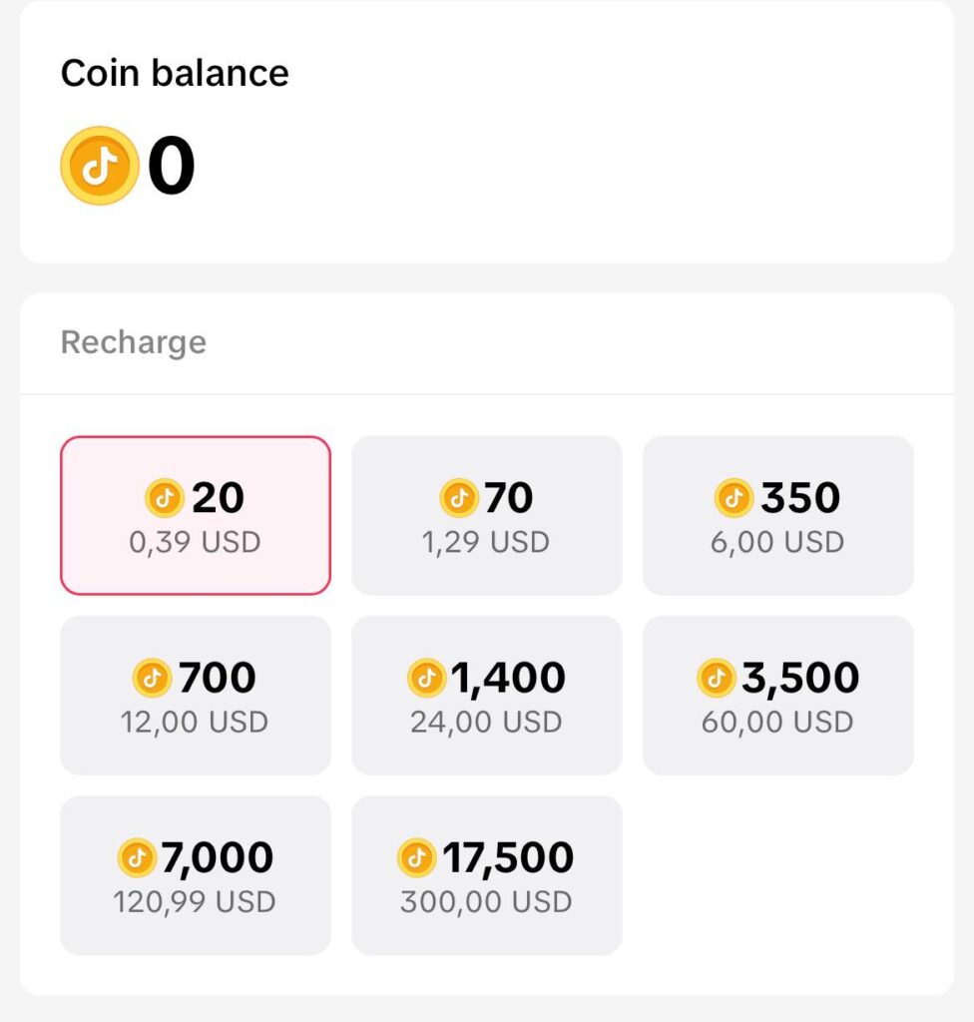Click the coin icon next to 17,500
The height and width of the screenshot is (1022, 974).
[417, 857]
